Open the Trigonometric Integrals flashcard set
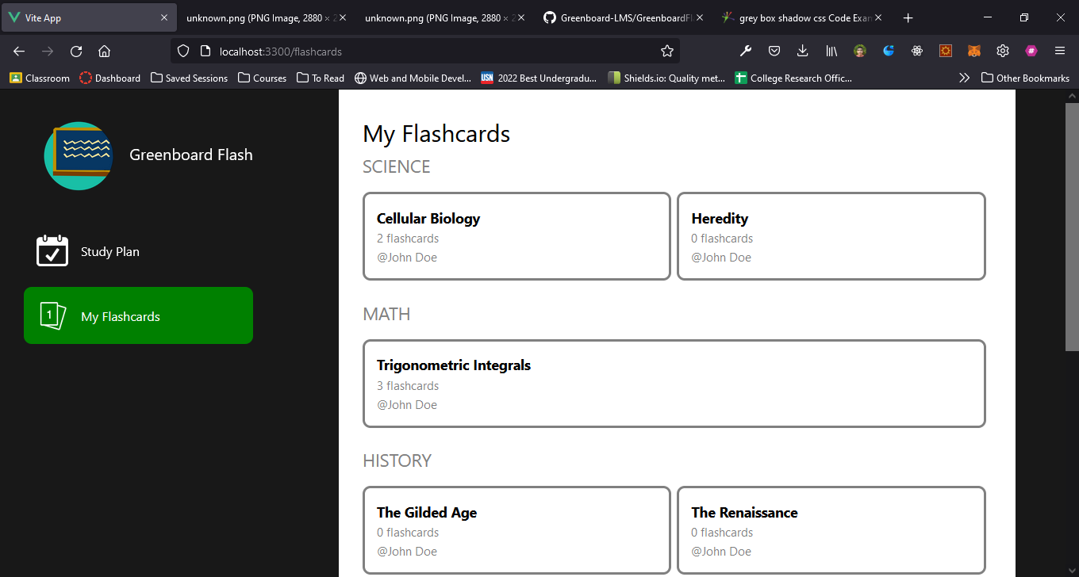 coord(674,384)
